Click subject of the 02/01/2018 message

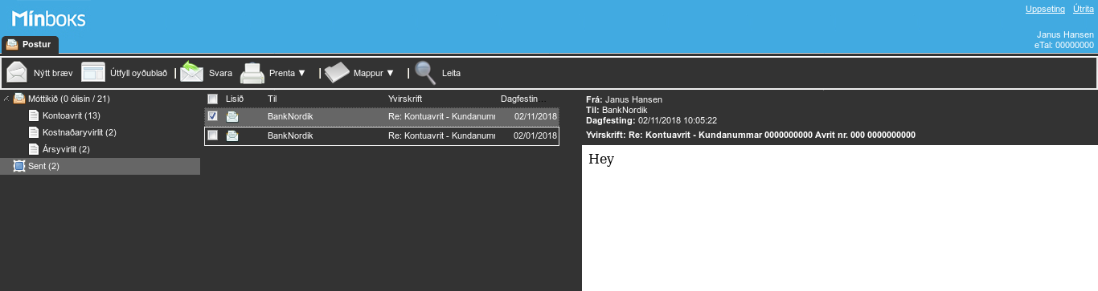441,135
